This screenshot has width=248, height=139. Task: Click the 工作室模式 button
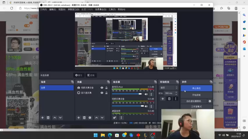pyautogui.click(x=197, y=107)
